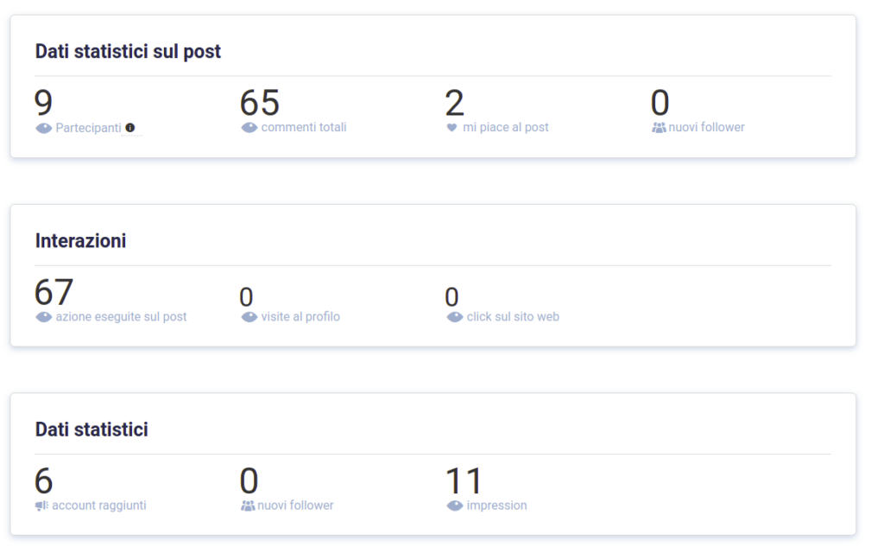Click the eye icon beside impression
The image size is (884, 547).
454,506
